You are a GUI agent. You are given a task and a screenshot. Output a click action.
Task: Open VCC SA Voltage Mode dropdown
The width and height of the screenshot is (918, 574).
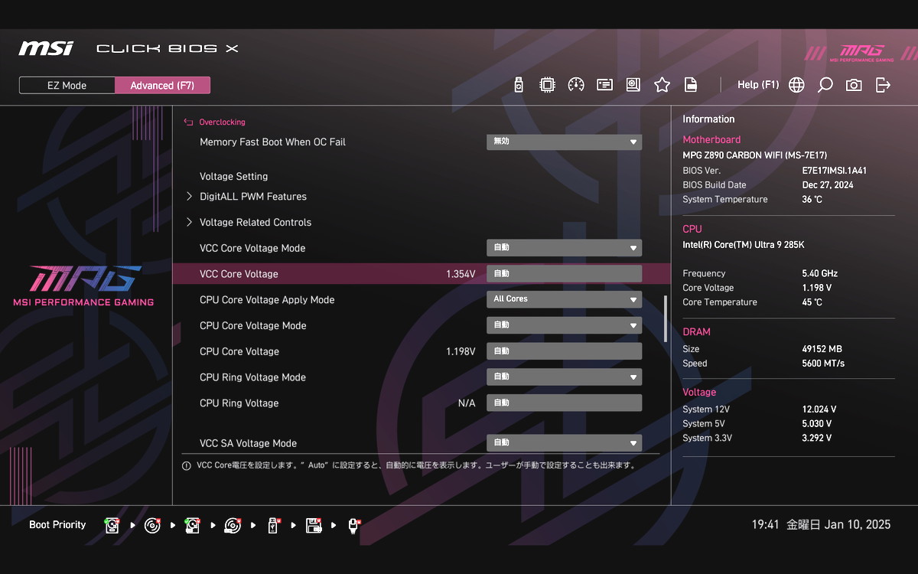click(x=564, y=443)
